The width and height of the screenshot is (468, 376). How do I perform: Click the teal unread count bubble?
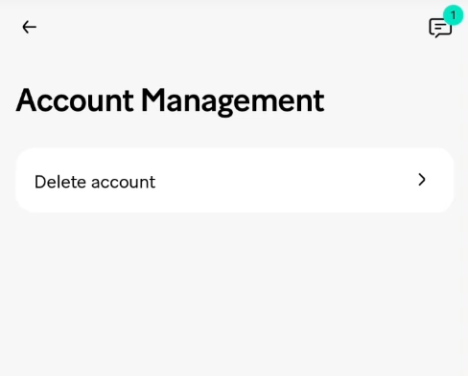click(453, 15)
